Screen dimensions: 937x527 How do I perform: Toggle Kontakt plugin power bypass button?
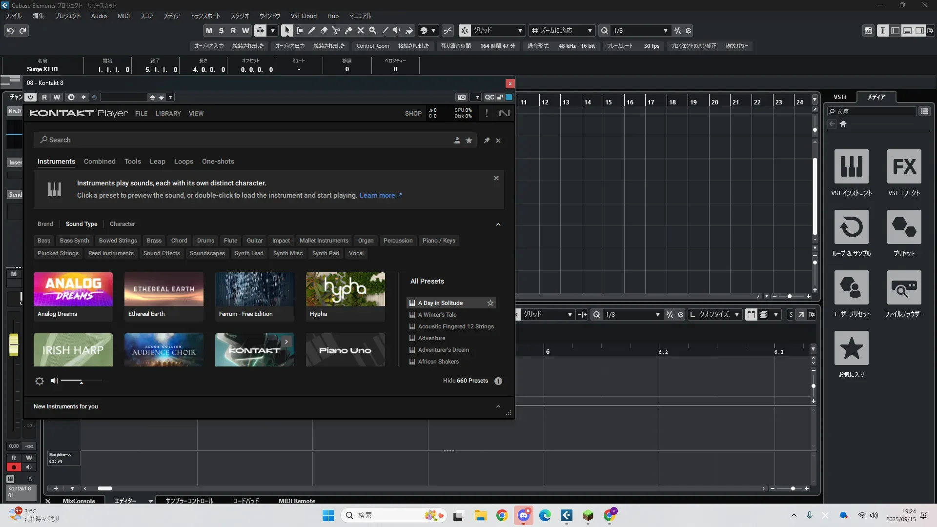pos(30,97)
